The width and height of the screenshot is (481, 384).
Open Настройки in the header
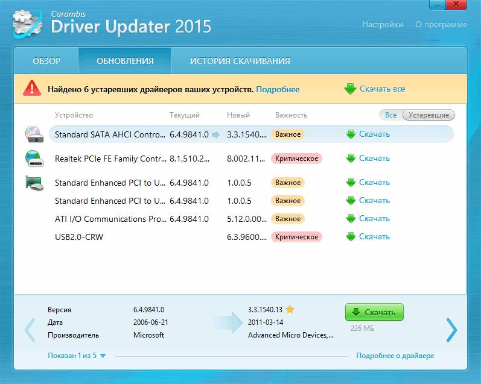(x=383, y=25)
